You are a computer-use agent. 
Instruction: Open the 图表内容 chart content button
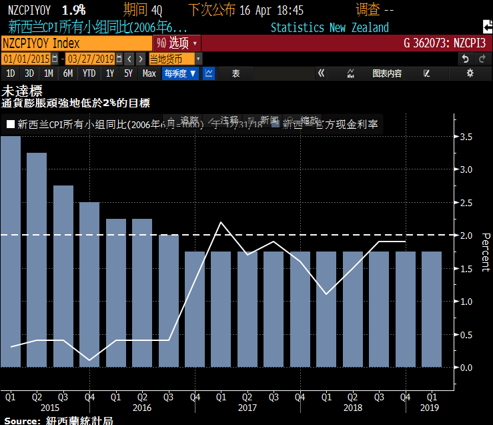[x=387, y=73]
